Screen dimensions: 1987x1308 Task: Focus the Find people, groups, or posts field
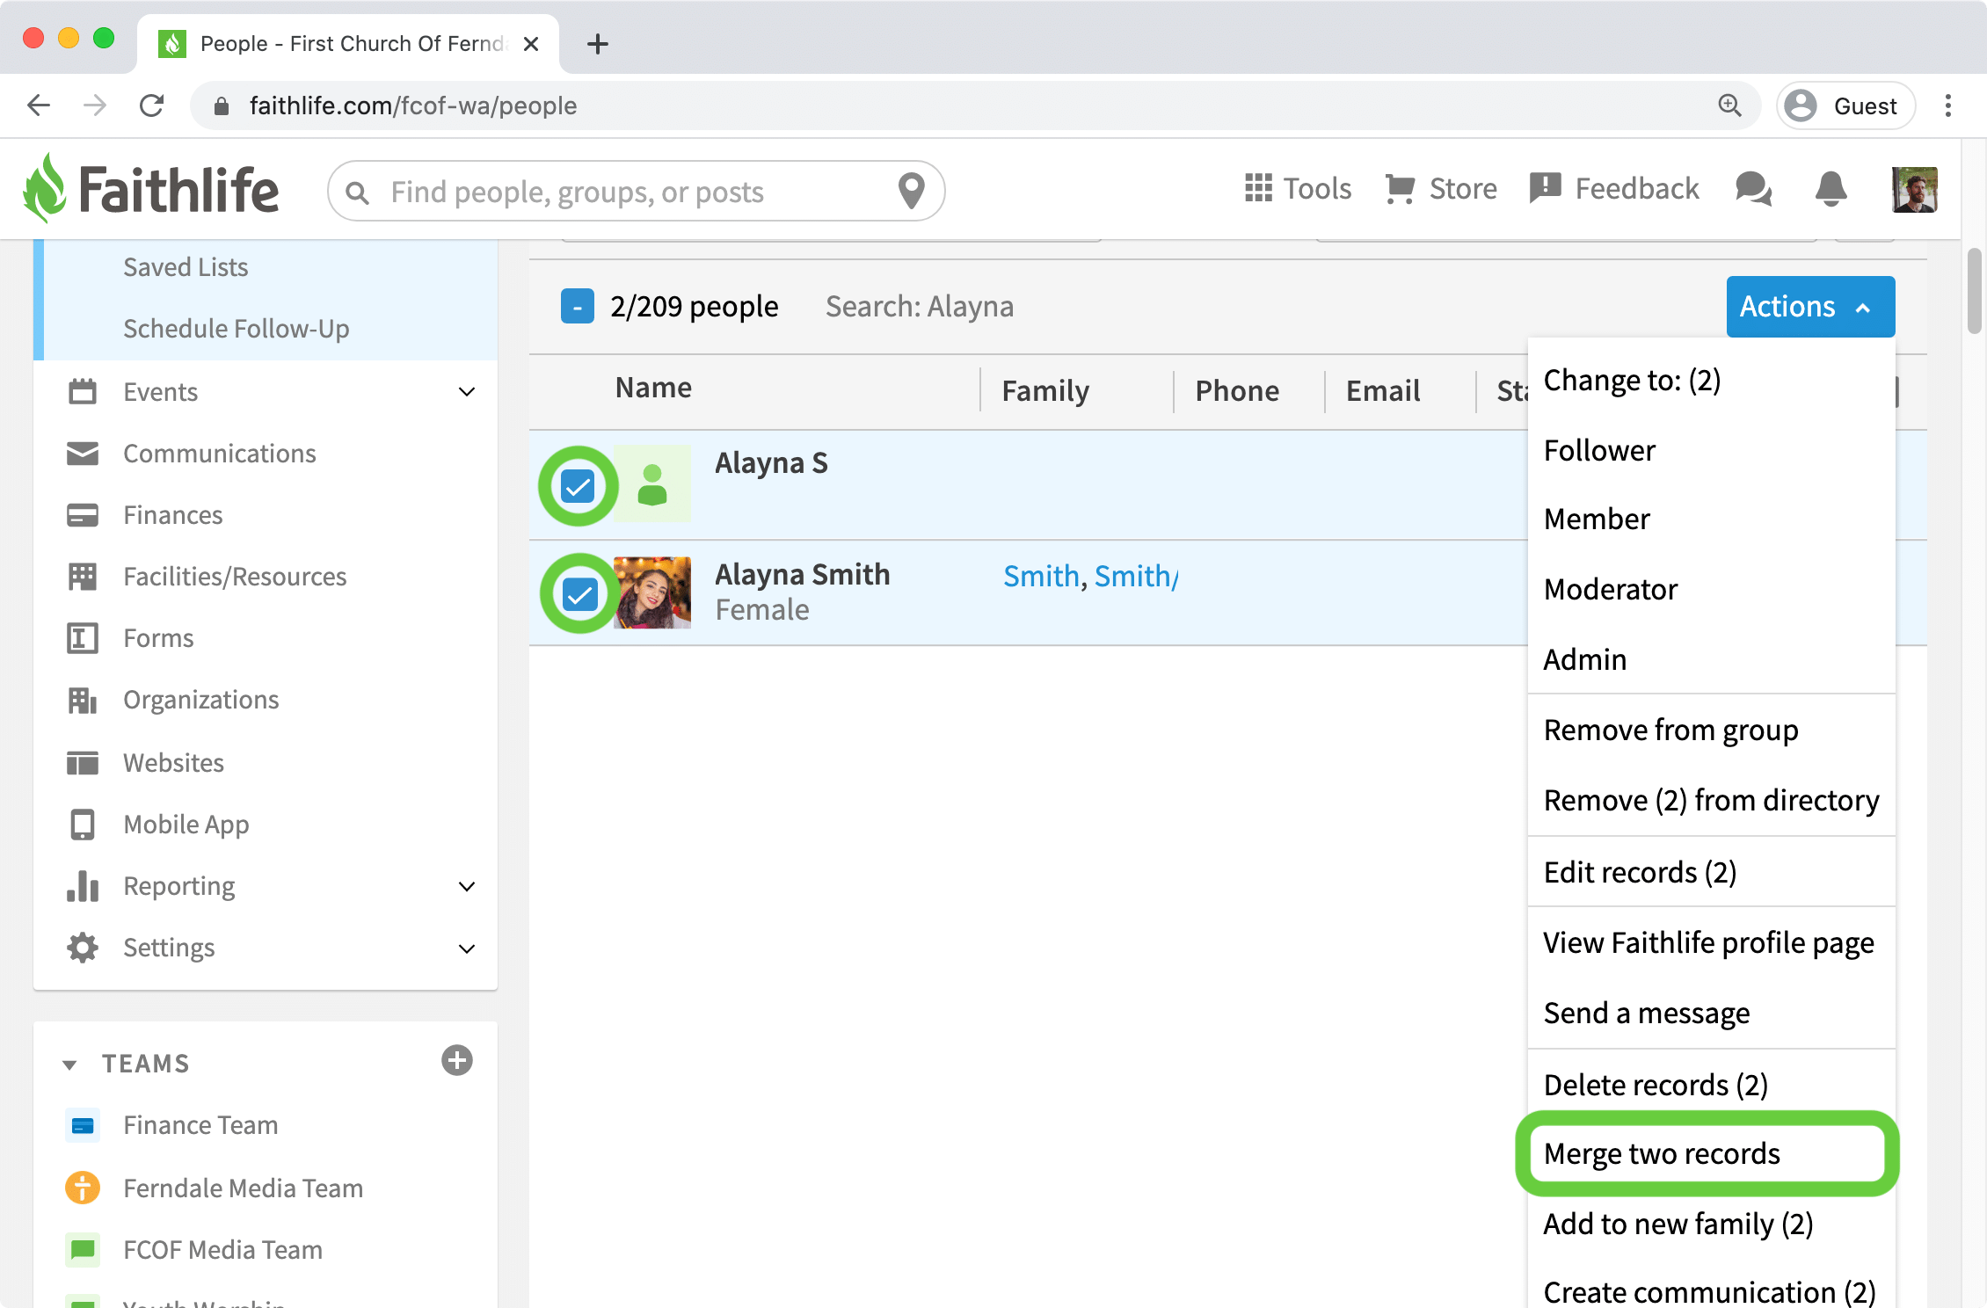(x=637, y=191)
